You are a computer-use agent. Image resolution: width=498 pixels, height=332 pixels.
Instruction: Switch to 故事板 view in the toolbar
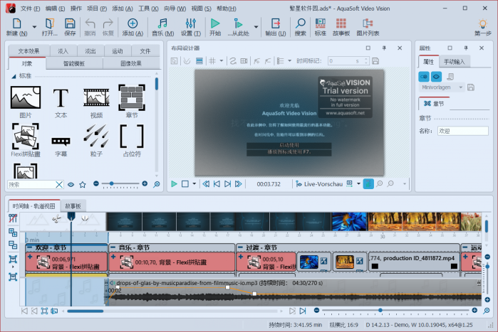(341, 23)
